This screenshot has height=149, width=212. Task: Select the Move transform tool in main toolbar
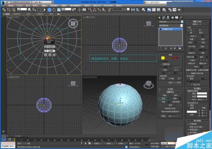pos(50,10)
